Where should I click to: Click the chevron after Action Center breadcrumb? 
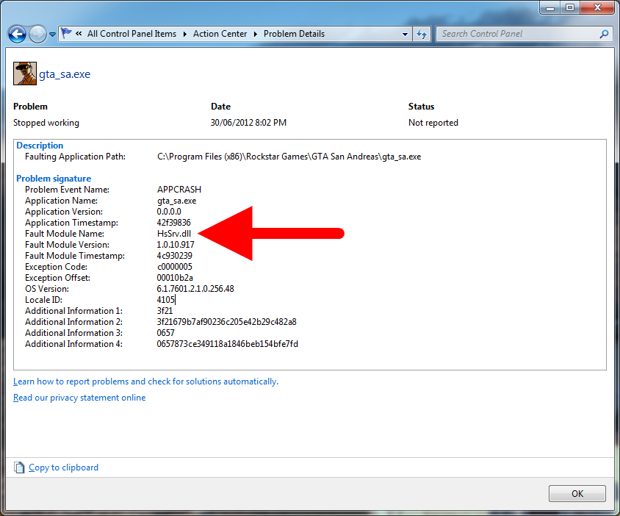click(253, 34)
